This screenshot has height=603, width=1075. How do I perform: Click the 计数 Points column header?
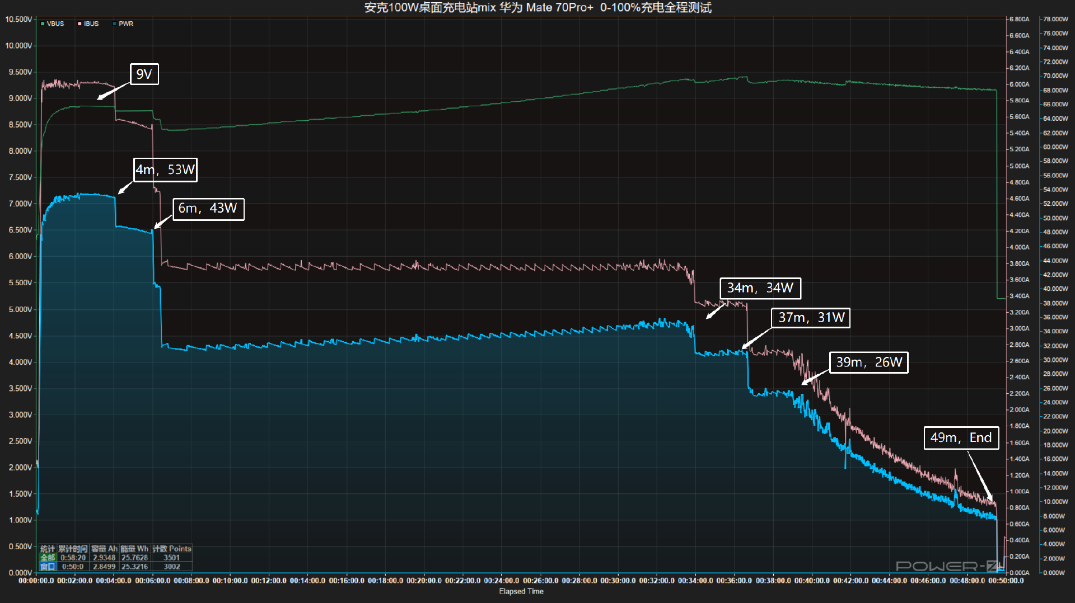(x=172, y=549)
